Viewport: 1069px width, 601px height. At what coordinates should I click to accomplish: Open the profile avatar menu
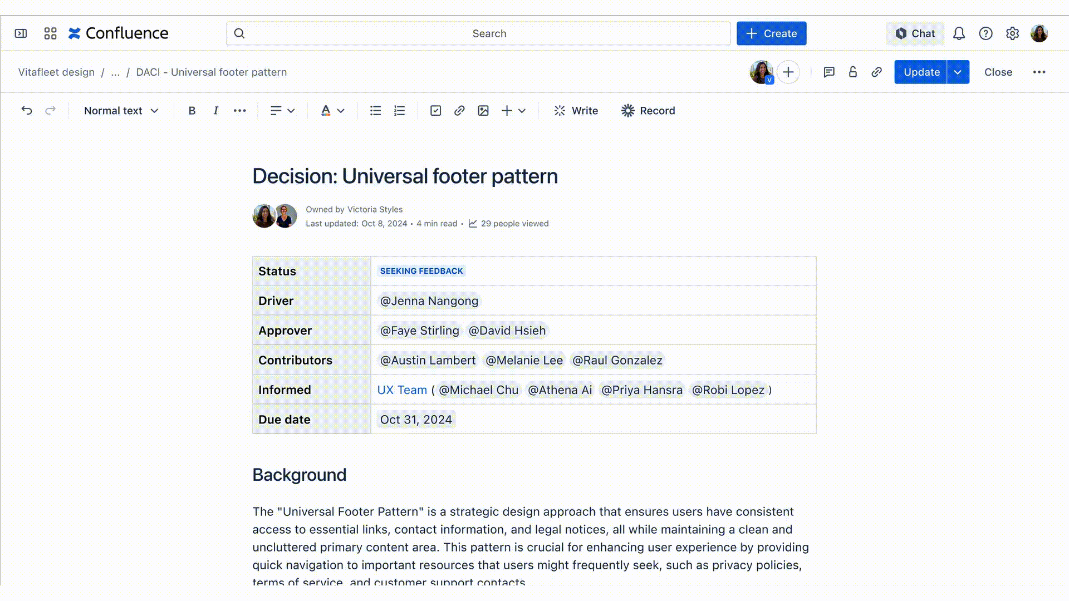point(1039,33)
